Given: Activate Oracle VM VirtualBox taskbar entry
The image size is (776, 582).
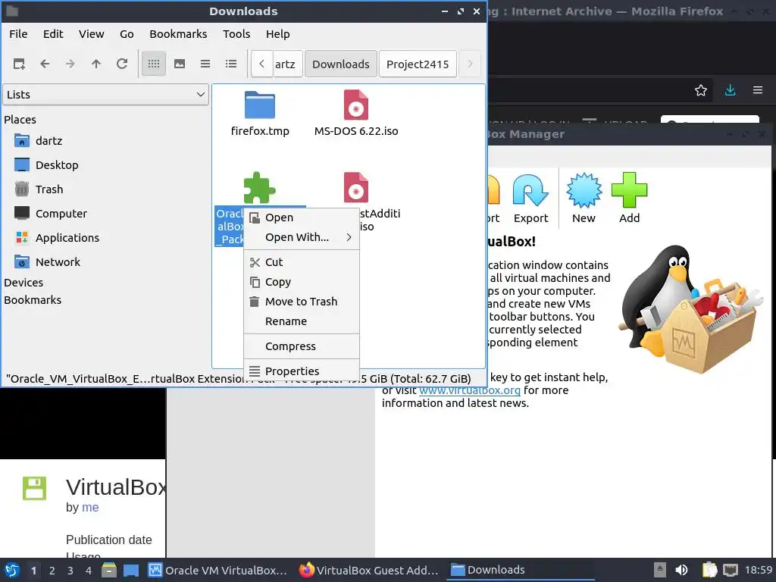Looking at the screenshot, I should tap(217, 570).
